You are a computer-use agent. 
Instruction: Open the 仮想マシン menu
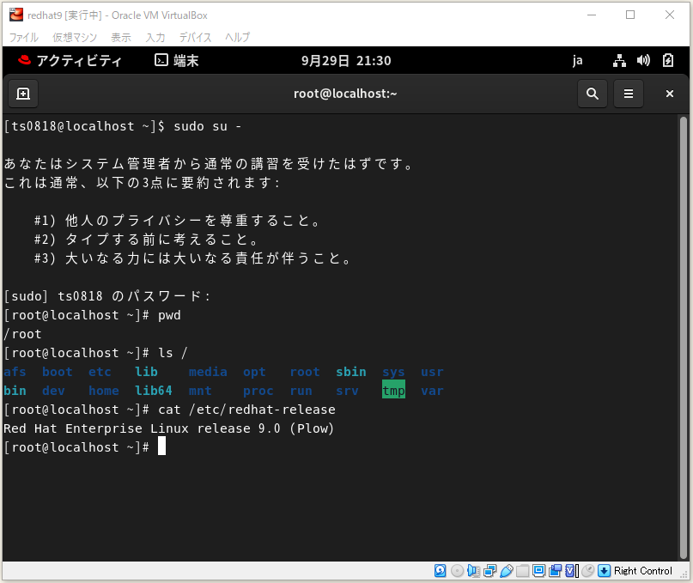(x=75, y=37)
